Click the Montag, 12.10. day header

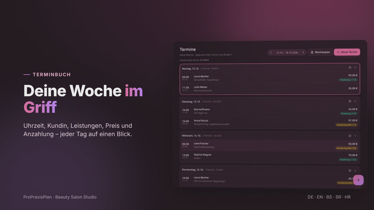pos(190,68)
